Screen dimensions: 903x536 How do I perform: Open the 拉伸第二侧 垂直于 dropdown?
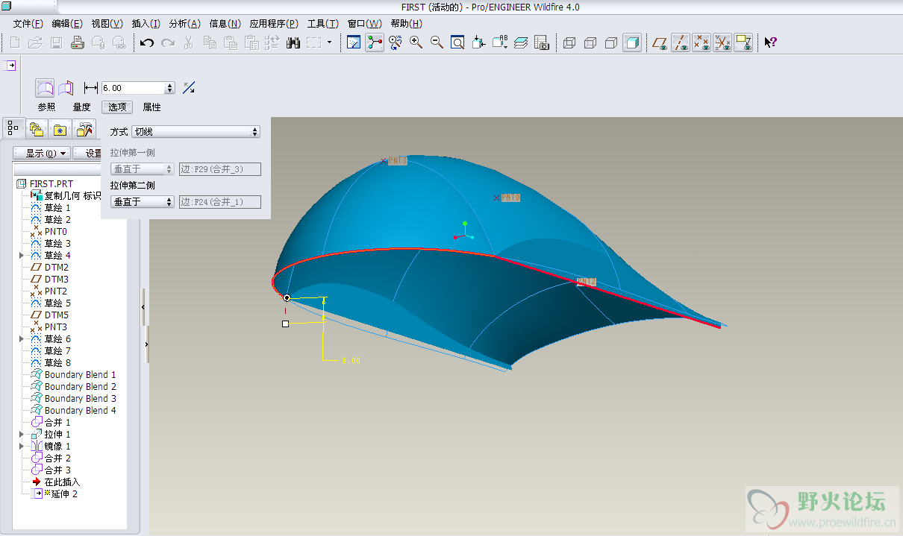pos(142,201)
